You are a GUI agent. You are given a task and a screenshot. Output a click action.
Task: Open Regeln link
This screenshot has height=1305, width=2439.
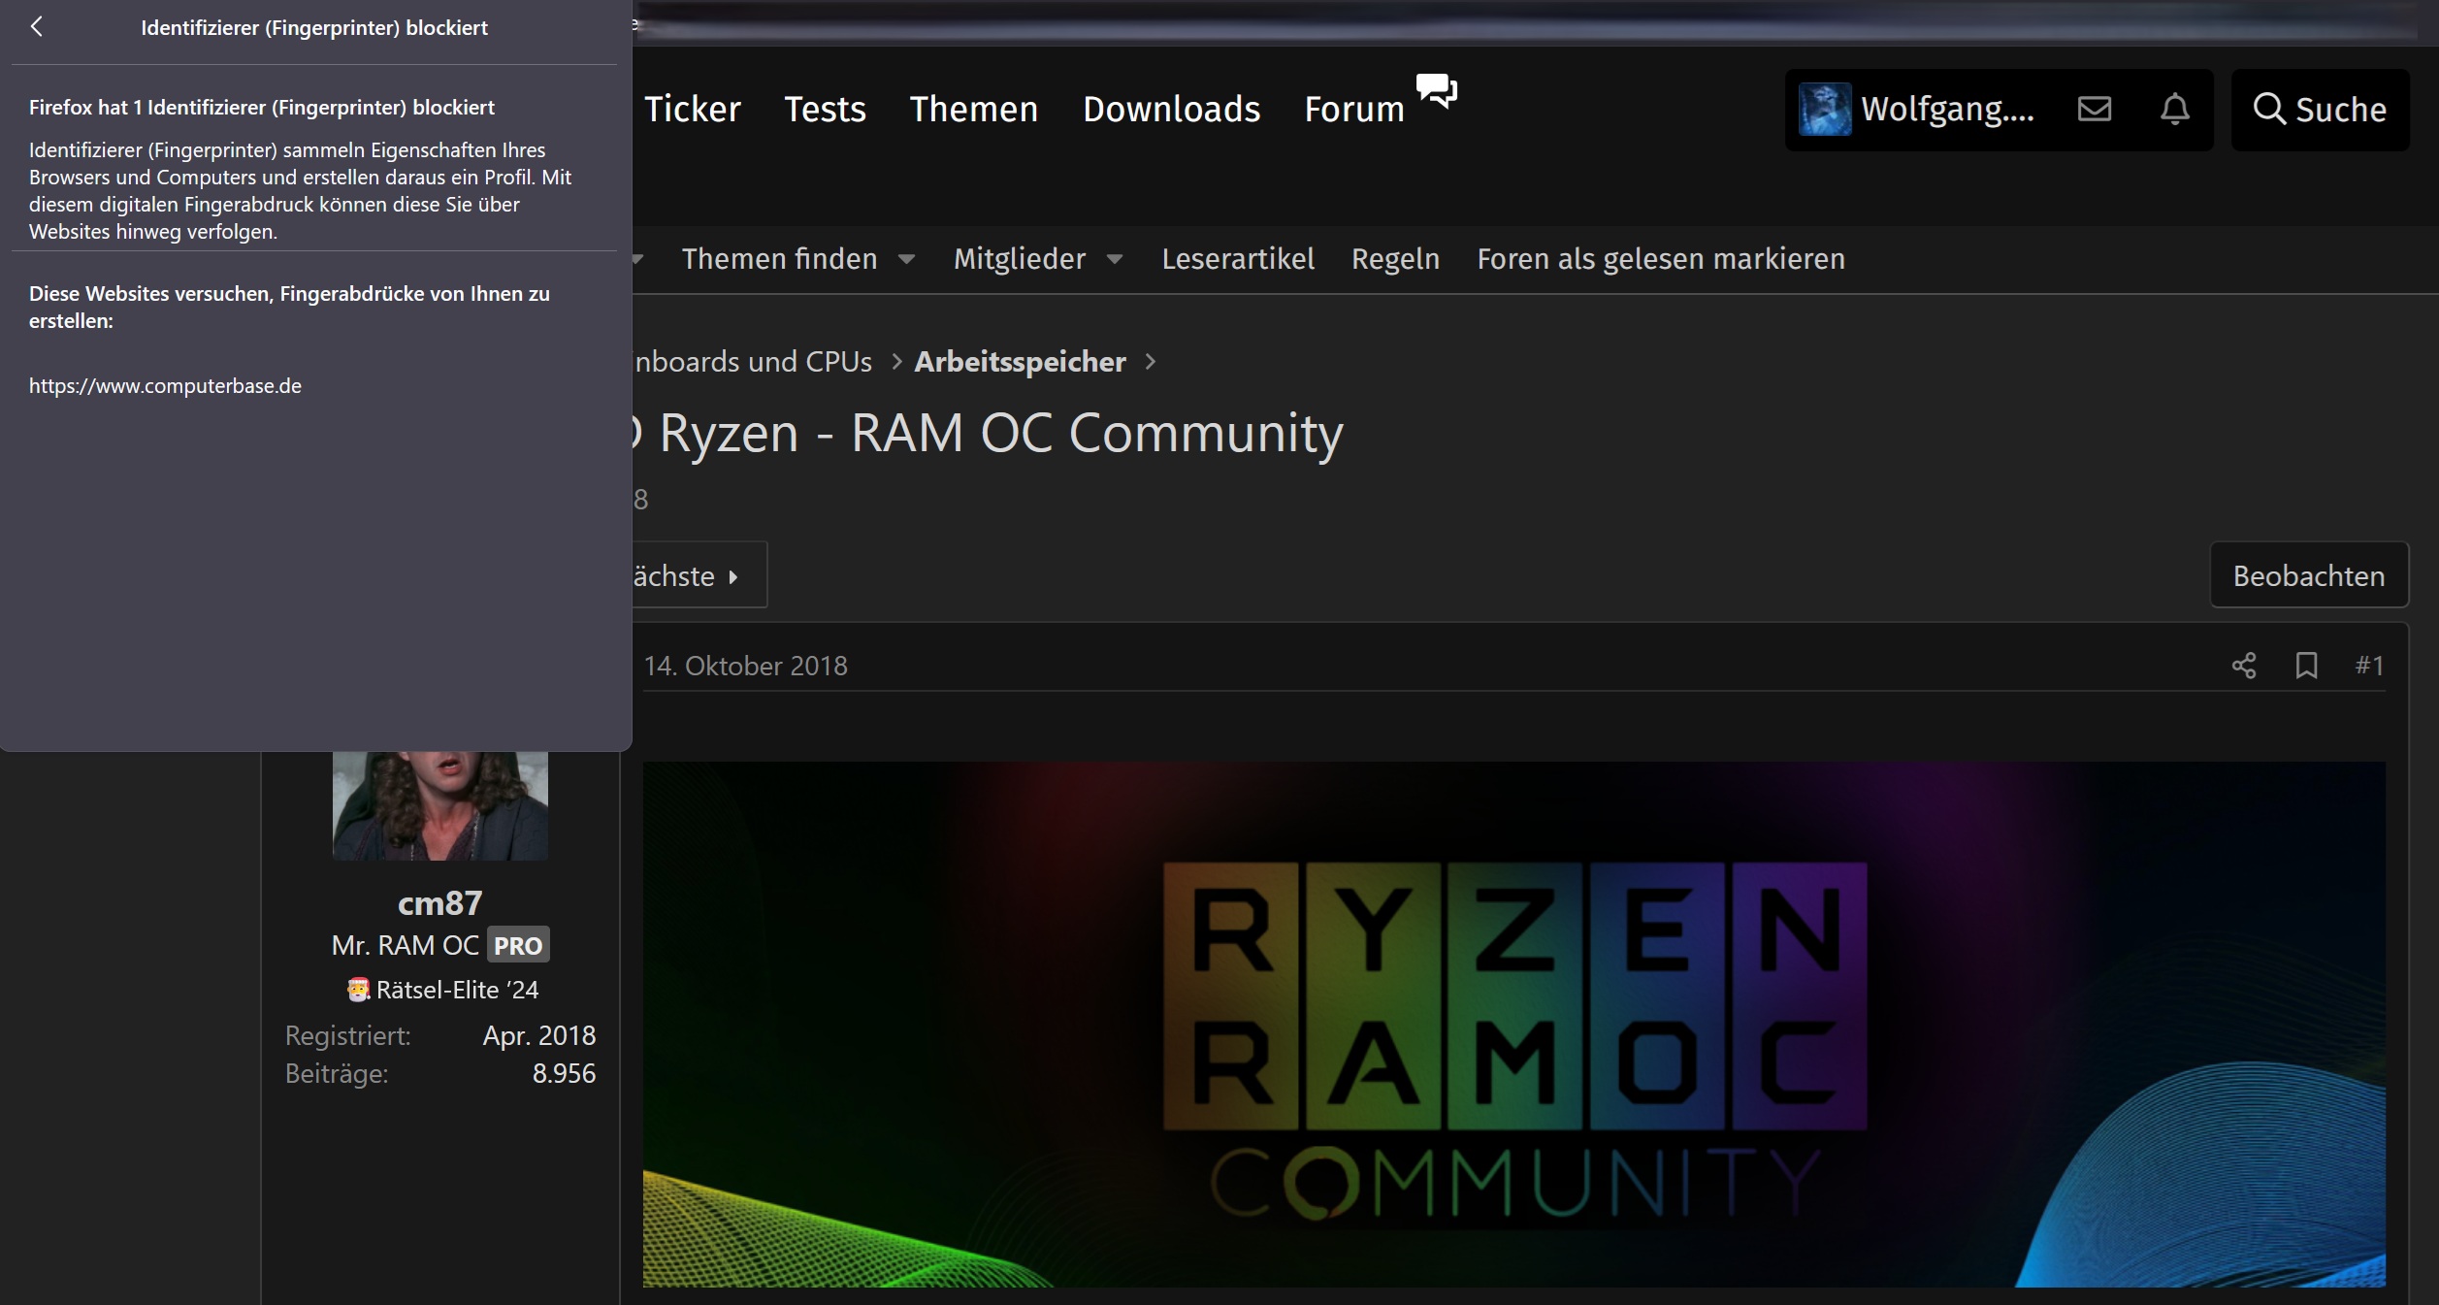pos(1395,259)
